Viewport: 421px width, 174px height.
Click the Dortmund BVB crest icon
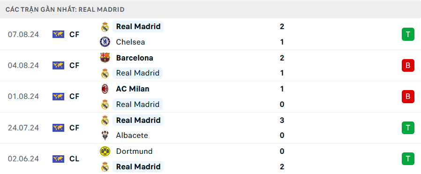tap(105, 151)
